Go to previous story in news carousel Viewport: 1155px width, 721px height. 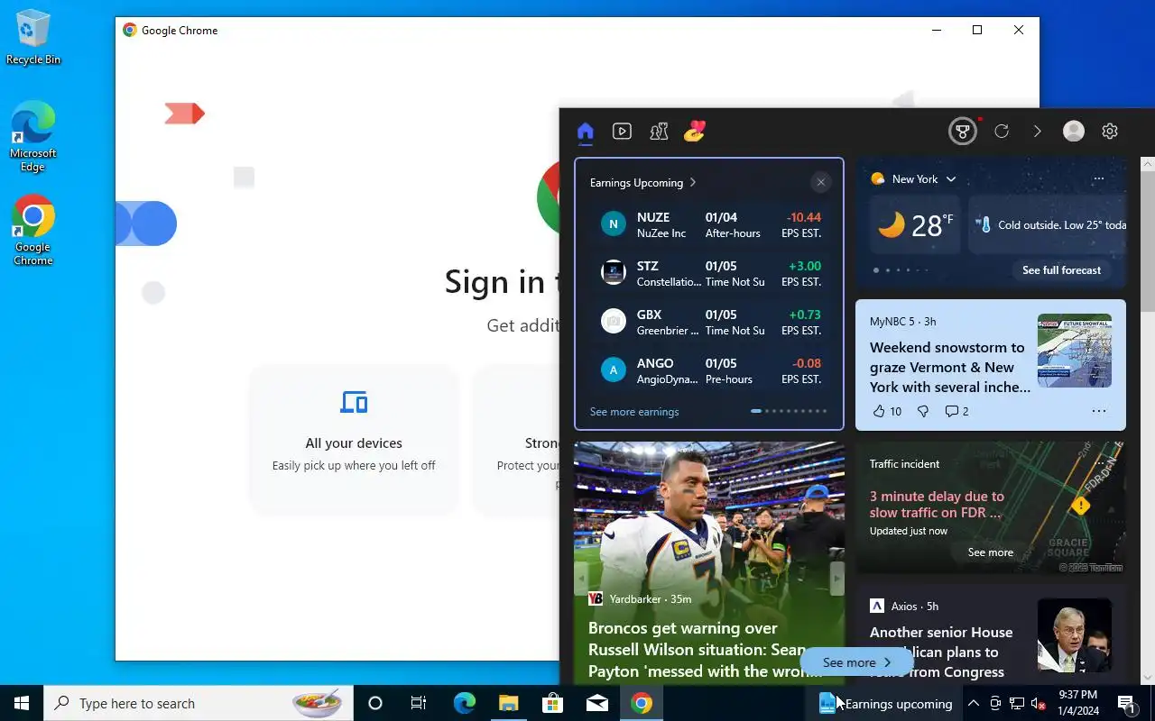pos(581,578)
